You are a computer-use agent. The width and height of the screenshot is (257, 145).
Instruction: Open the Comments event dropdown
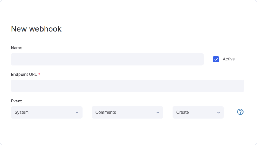click(127, 112)
